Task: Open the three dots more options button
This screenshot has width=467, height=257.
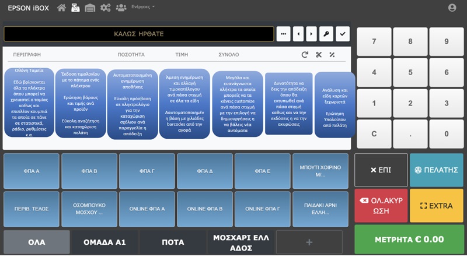Action: 283,34
